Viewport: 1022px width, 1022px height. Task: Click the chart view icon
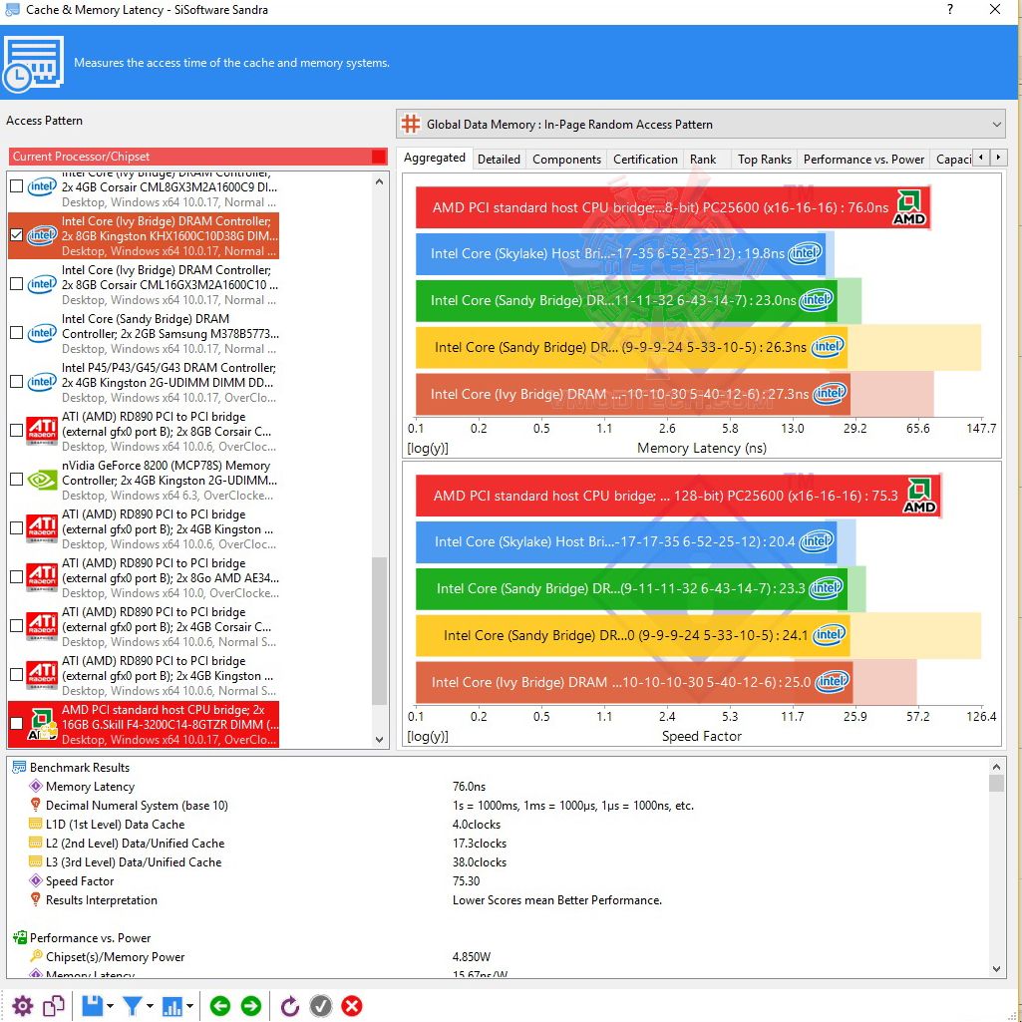172,1006
